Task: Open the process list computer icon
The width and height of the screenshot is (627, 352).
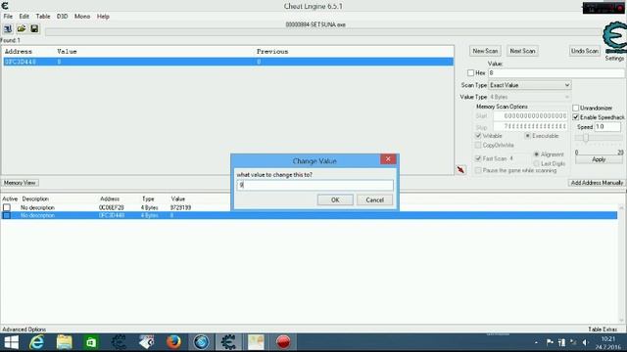Action: pyautogui.click(x=8, y=28)
